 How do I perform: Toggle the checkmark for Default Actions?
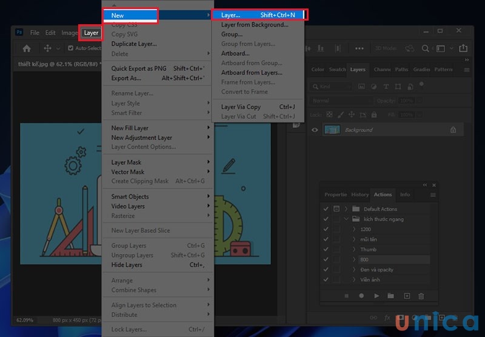[326, 209]
